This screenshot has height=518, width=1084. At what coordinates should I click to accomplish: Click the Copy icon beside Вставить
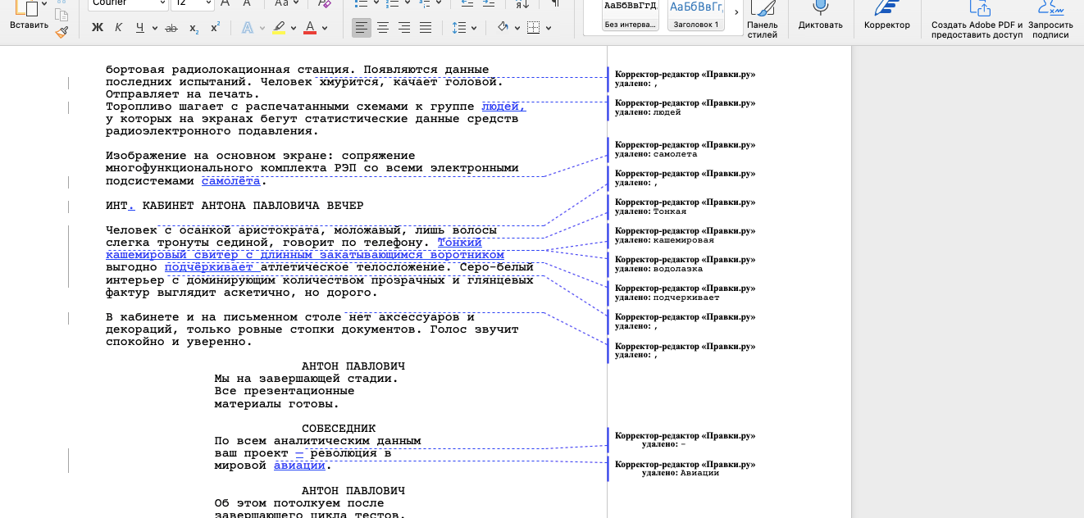[61, 14]
